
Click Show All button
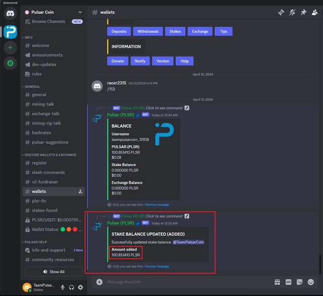coord(53,272)
